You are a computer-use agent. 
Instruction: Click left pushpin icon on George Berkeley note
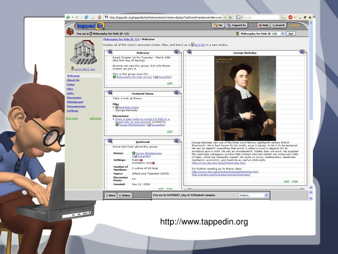(x=189, y=52)
